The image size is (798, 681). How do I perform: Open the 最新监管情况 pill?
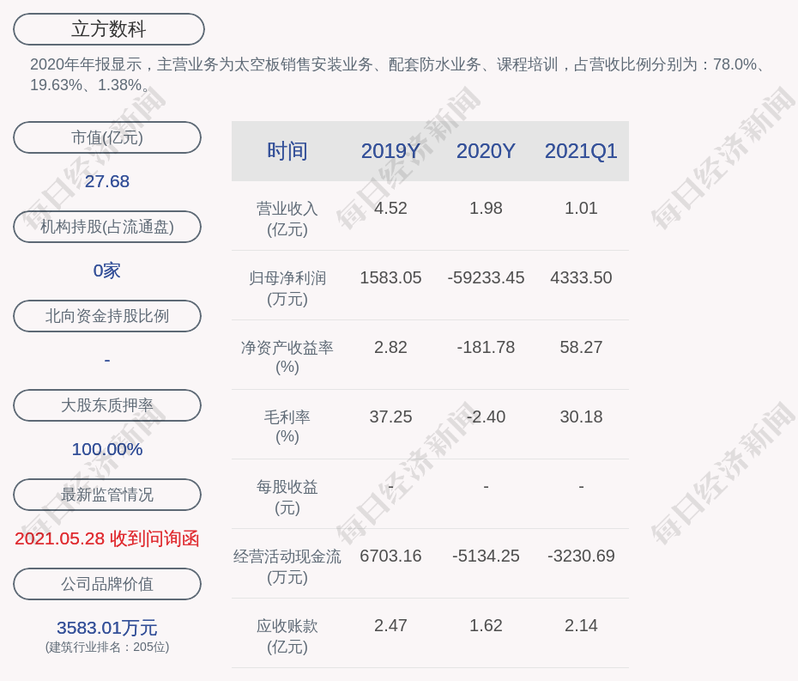point(107,495)
